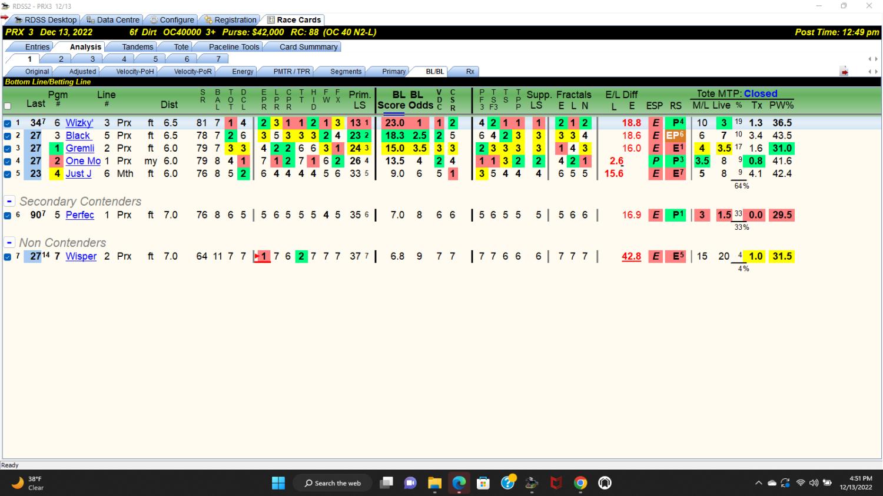
Task: Open the Tote tab
Action: (181, 46)
